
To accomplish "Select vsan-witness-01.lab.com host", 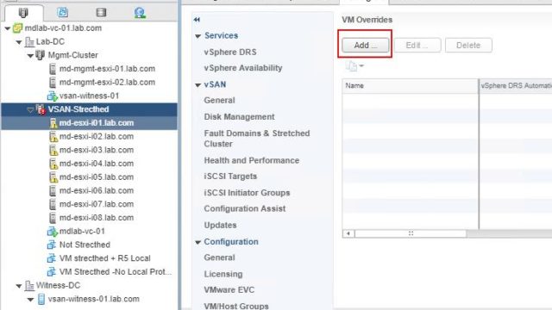I will tap(94, 299).
